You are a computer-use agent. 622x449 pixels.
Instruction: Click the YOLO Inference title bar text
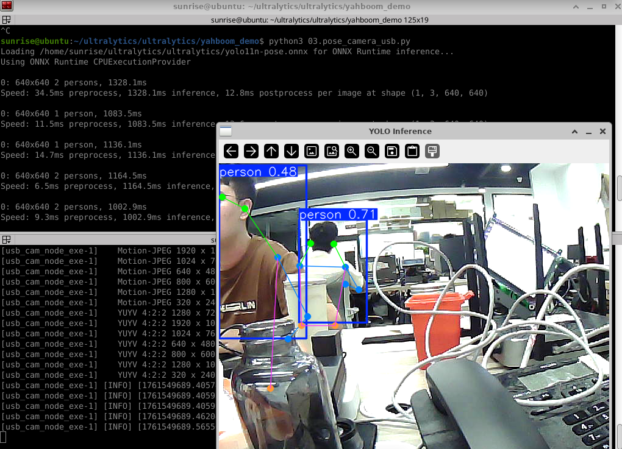tap(400, 131)
